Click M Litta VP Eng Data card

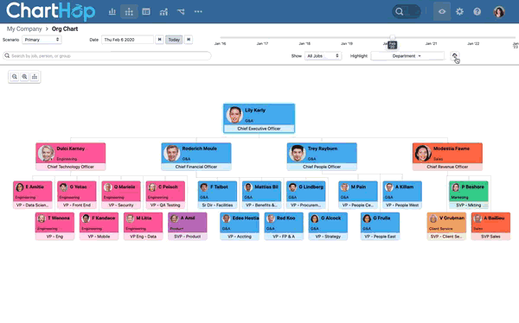(143, 226)
